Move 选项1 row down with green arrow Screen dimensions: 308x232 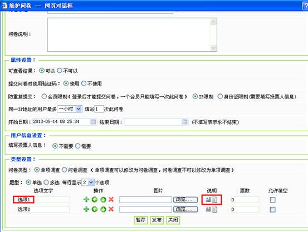tap(103, 200)
